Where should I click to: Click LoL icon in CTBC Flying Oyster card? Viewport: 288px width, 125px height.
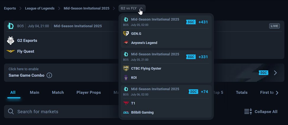point(126,54)
